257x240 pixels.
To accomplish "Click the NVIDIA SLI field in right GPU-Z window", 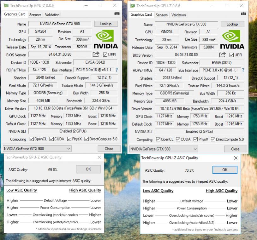I will 200,131.
